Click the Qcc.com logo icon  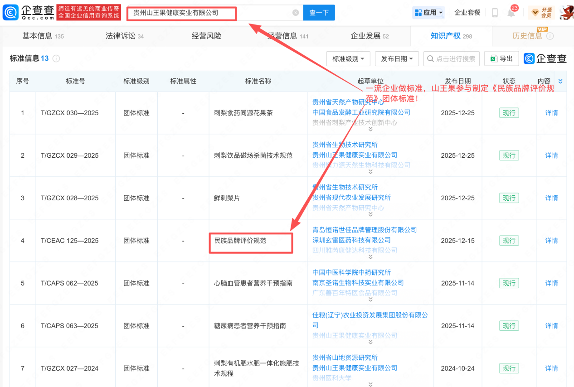point(10,12)
